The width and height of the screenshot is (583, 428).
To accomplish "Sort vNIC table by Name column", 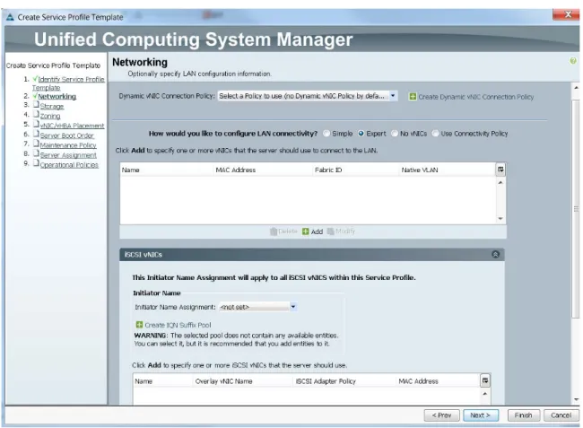I will coord(167,170).
